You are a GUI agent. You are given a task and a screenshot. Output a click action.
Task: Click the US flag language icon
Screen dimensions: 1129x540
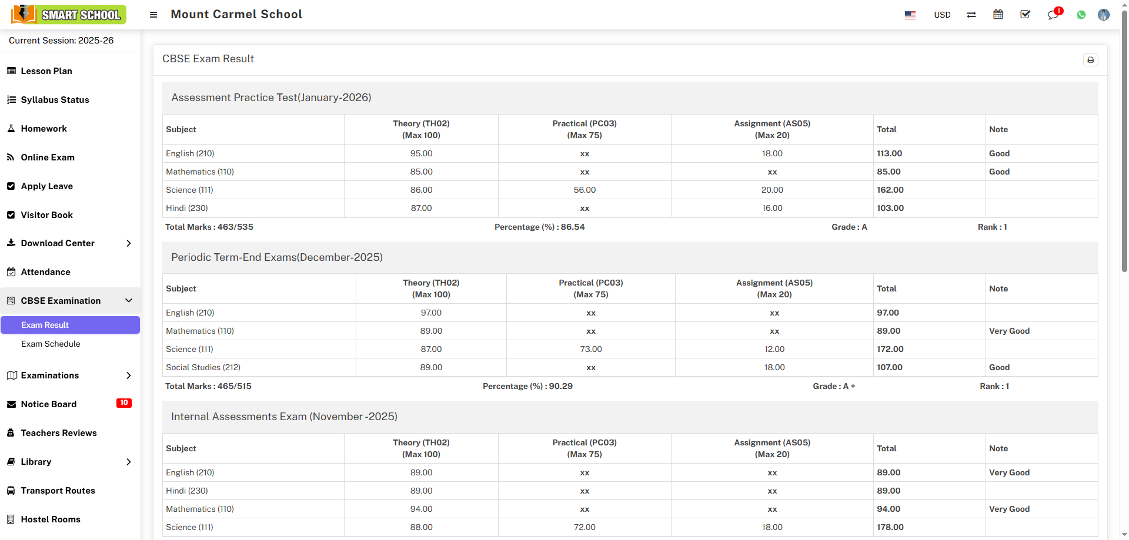click(910, 15)
